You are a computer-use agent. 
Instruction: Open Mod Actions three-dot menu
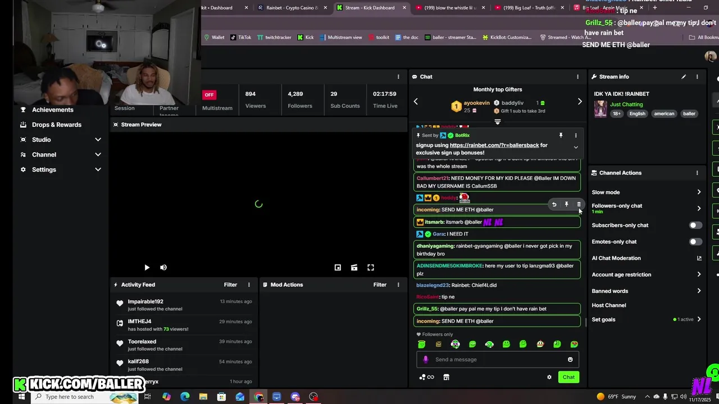pos(398,284)
